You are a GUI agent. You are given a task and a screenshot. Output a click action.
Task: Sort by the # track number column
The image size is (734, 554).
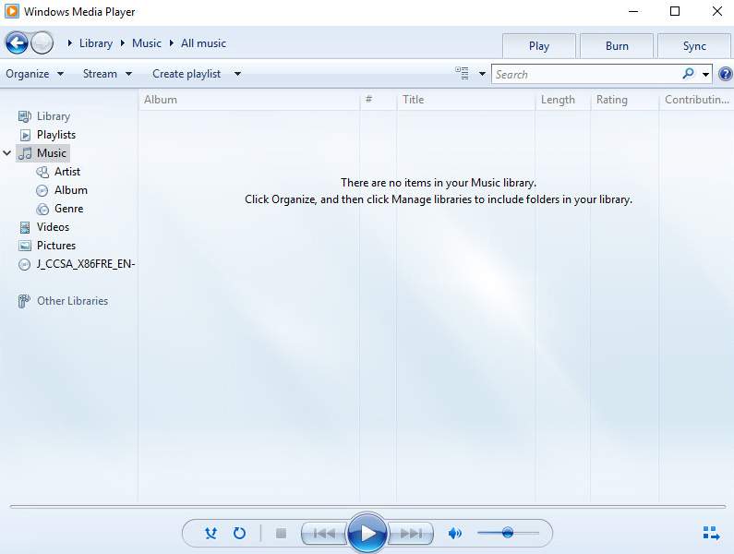379,100
